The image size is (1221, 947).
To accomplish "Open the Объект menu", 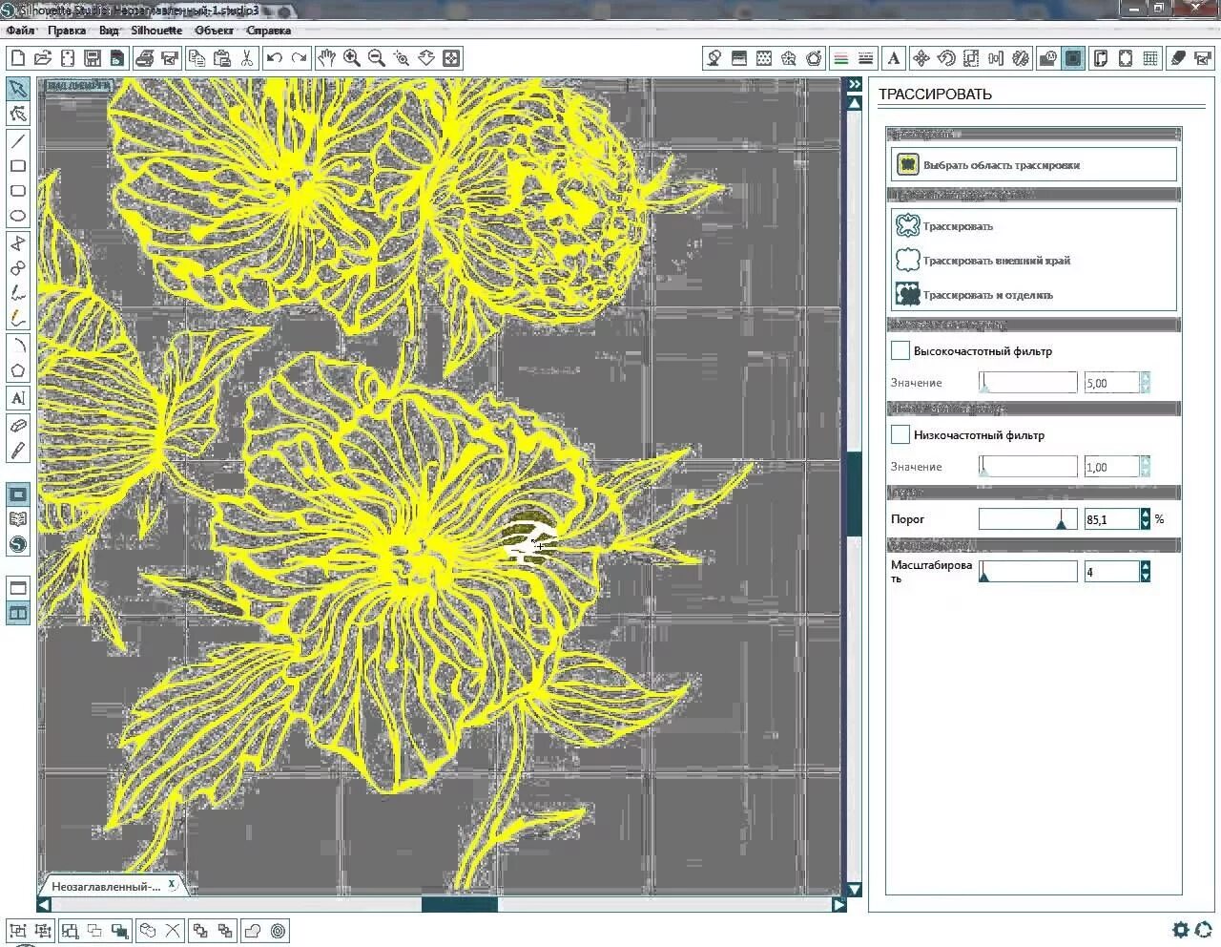I will 215,31.
